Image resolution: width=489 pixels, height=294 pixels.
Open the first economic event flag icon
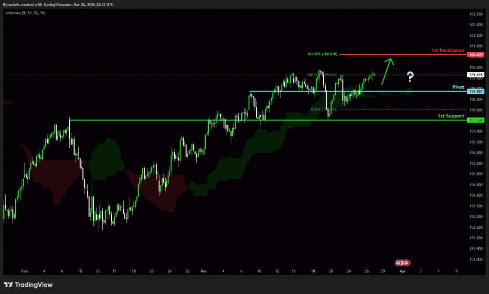pos(398,263)
